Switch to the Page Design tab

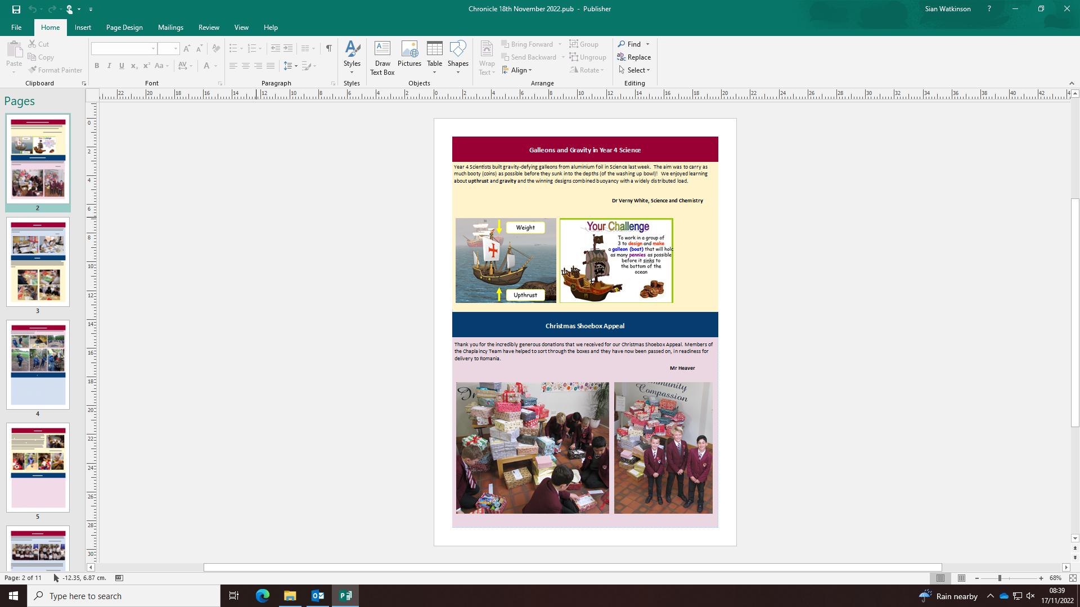tap(124, 28)
